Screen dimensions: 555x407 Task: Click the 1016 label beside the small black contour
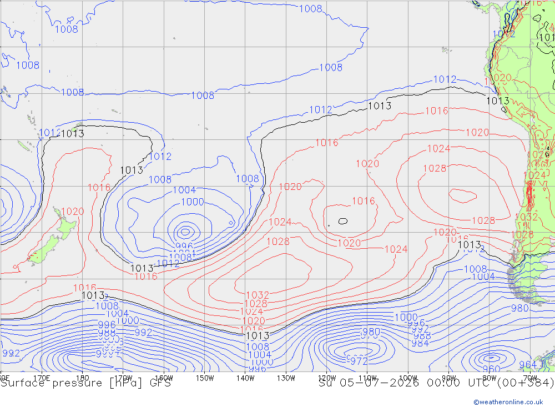click(363, 201)
